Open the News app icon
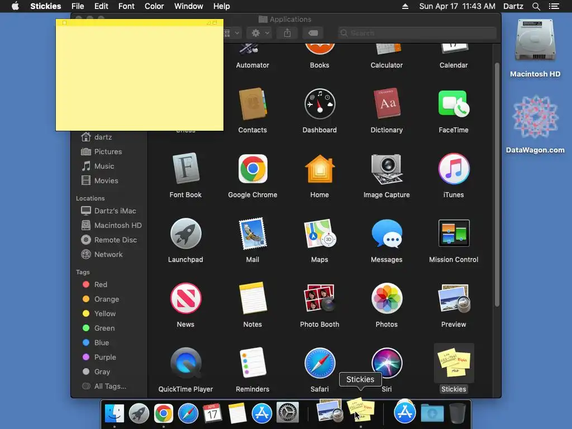The image size is (572, 429). point(185,298)
